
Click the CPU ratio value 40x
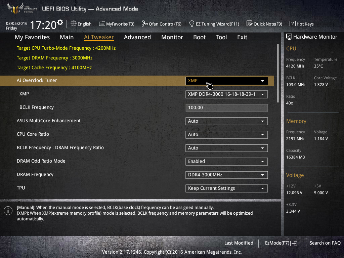(290, 103)
